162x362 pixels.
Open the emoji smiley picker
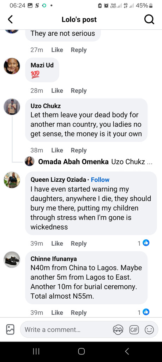(149, 329)
